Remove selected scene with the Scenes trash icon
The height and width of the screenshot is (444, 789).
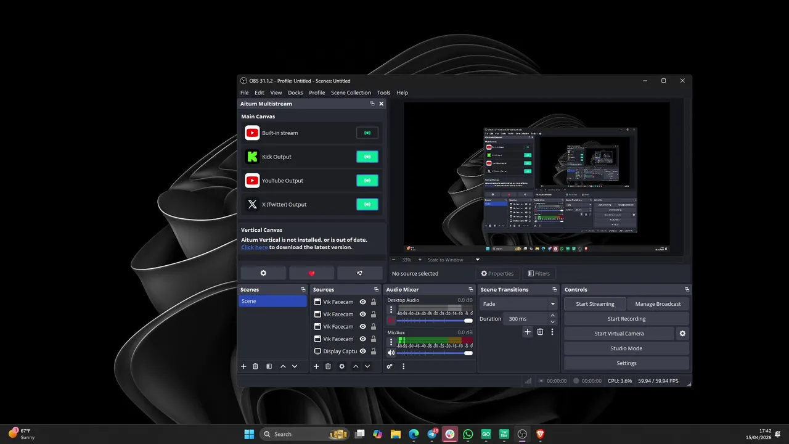pos(255,366)
